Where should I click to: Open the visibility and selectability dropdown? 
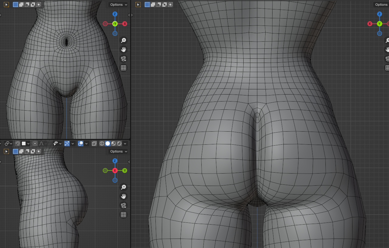point(57,143)
